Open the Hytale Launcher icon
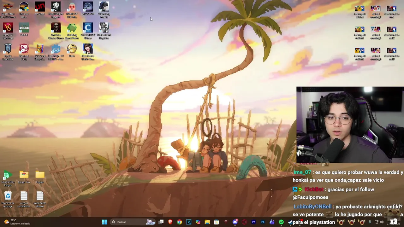 coord(8,52)
